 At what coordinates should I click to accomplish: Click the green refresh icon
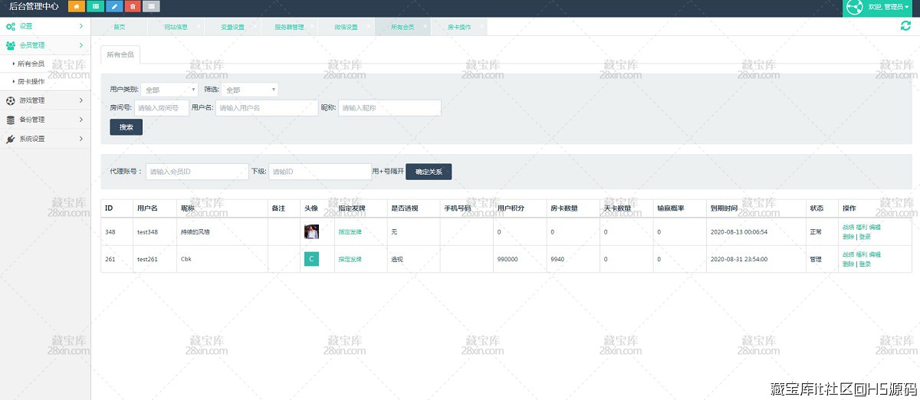905,26
